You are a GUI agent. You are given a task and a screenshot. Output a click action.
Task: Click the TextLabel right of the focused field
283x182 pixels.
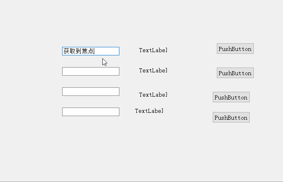[x=153, y=50]
